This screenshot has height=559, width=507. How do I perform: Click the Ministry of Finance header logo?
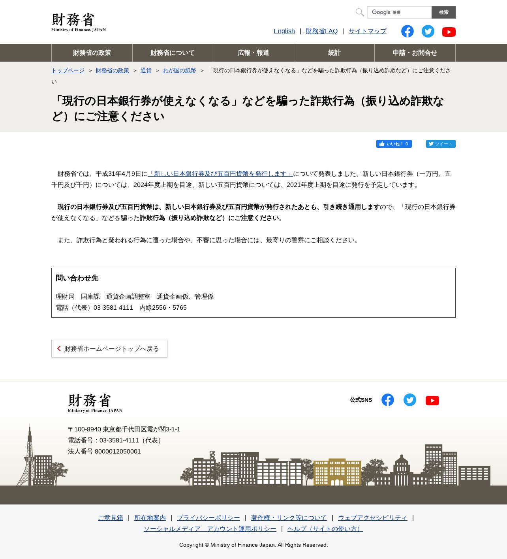(x=79, y=22)
